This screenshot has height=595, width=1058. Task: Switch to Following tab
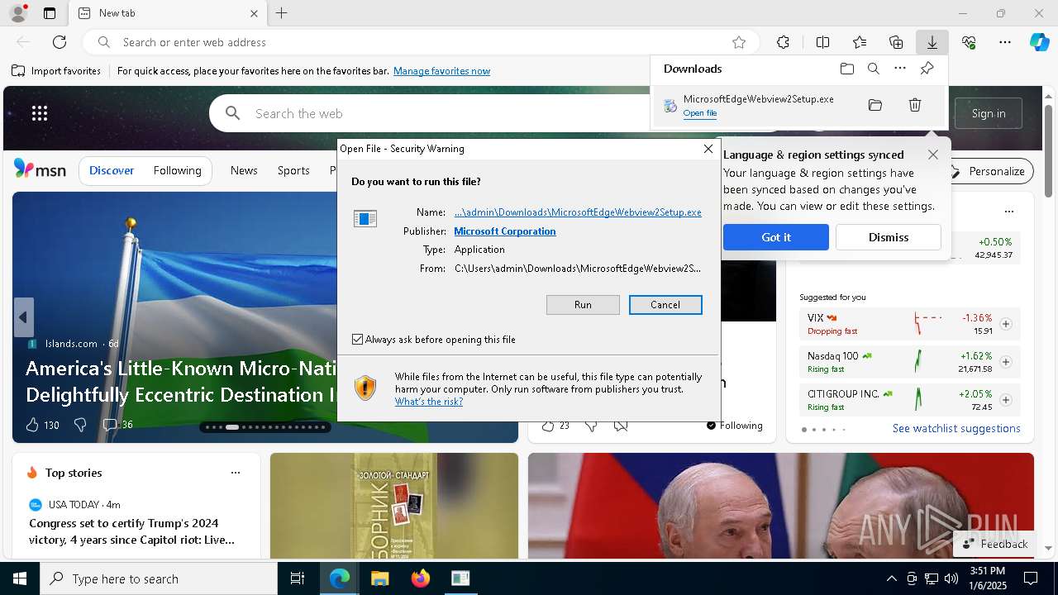(177, 170)
